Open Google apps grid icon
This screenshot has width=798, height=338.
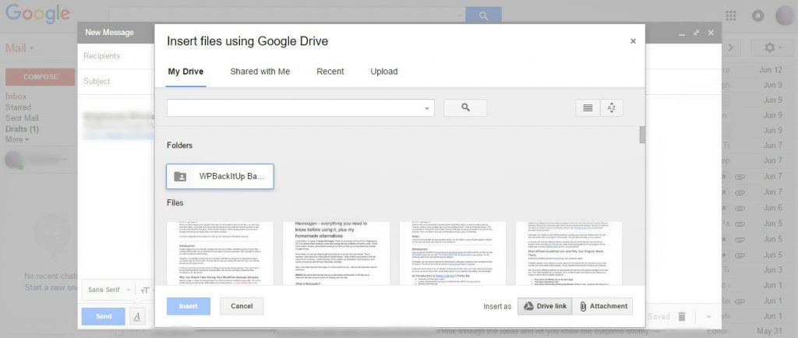coord(731,16)
